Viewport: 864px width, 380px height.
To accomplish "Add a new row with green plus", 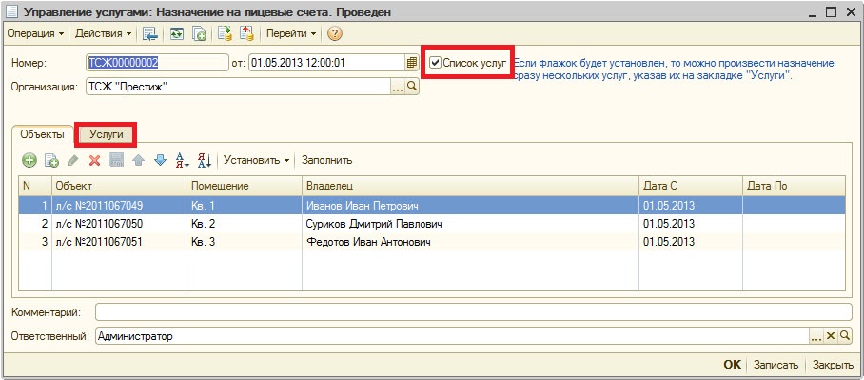I will [x=29, y=161].
